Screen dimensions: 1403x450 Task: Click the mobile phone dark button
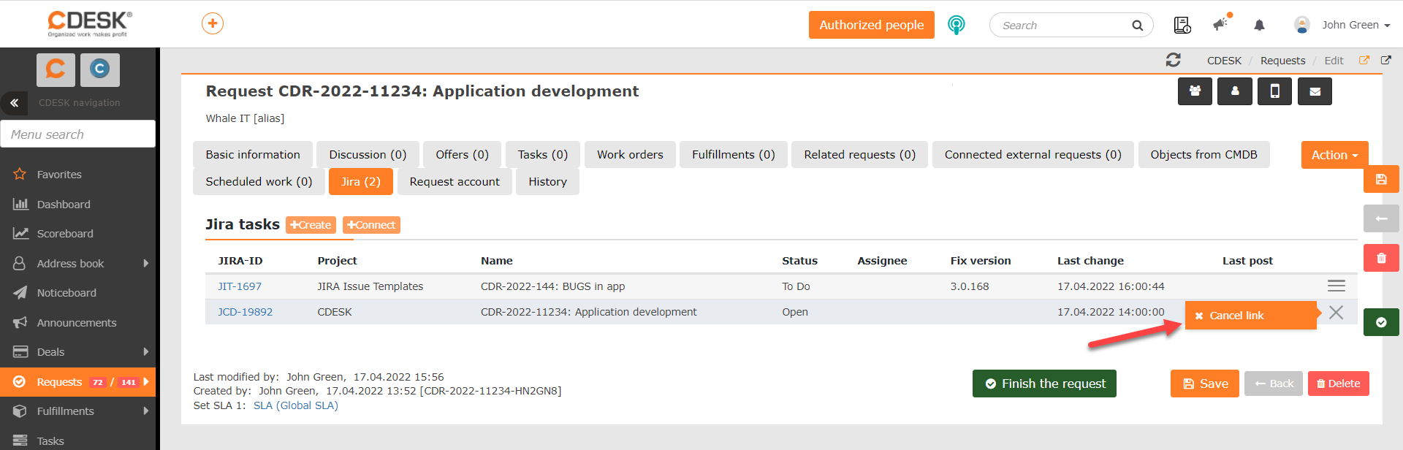(1274, 91)
